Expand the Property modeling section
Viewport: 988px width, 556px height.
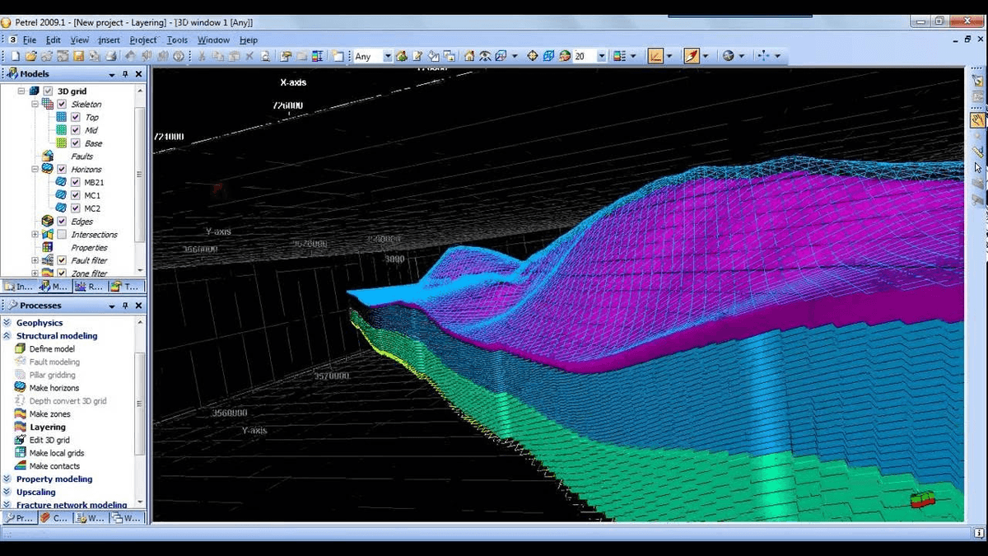tap(54, 479)
